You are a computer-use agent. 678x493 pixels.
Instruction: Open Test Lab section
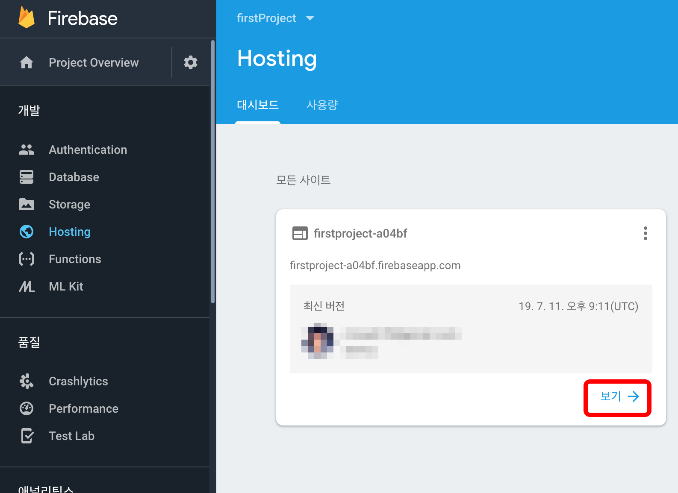click(71, 436)
